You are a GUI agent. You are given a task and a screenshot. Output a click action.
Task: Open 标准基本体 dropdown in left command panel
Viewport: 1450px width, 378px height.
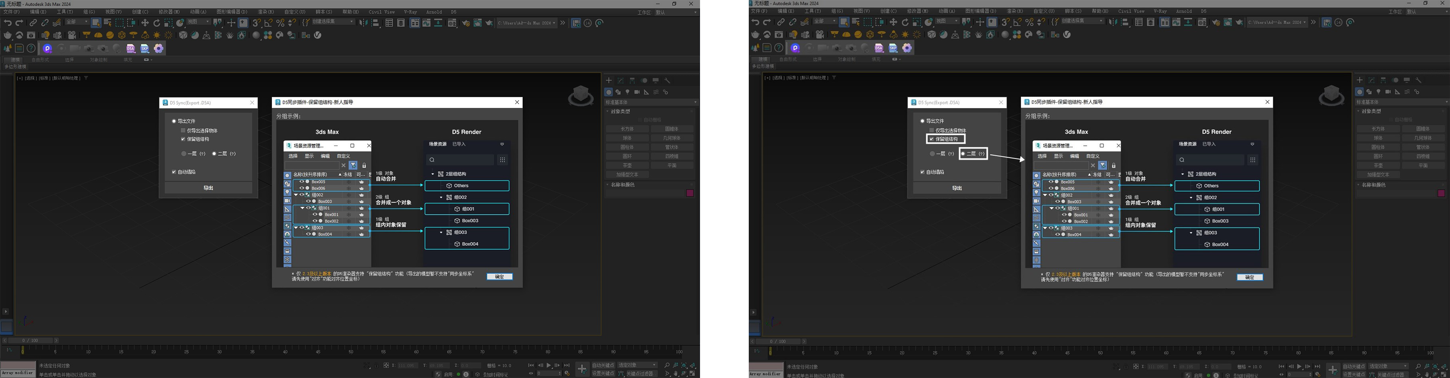tap(651, 102)
